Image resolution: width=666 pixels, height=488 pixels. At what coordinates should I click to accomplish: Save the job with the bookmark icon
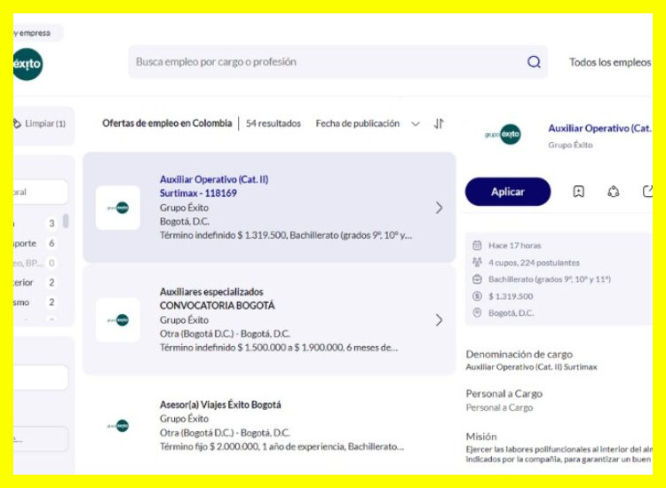[578, 192]
